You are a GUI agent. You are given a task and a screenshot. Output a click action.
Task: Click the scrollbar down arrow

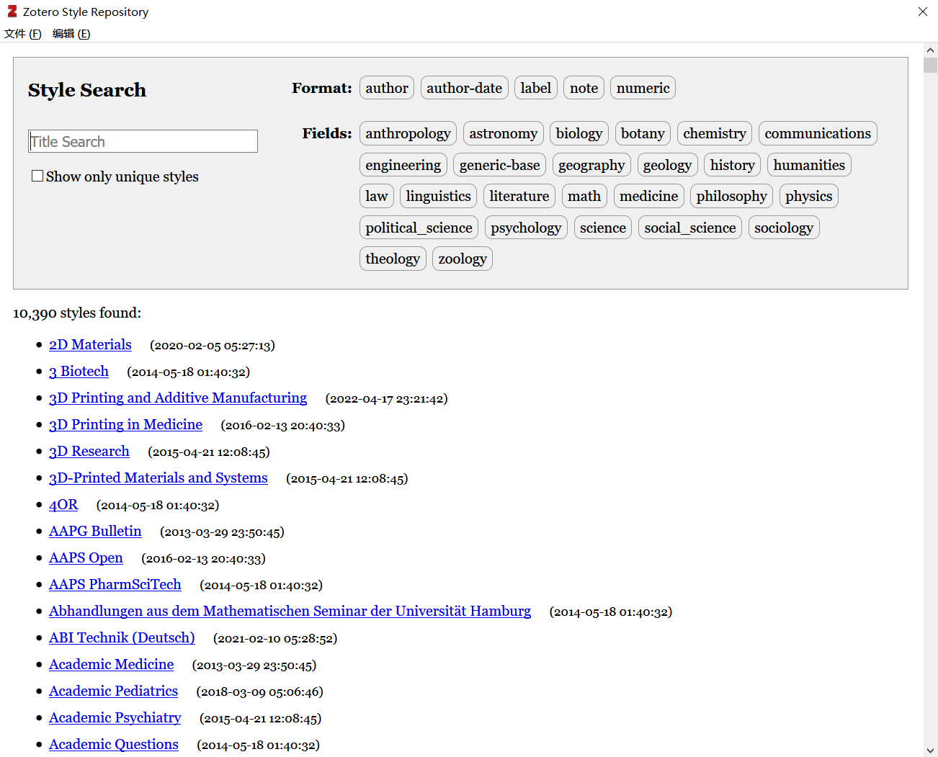[930, 750]
